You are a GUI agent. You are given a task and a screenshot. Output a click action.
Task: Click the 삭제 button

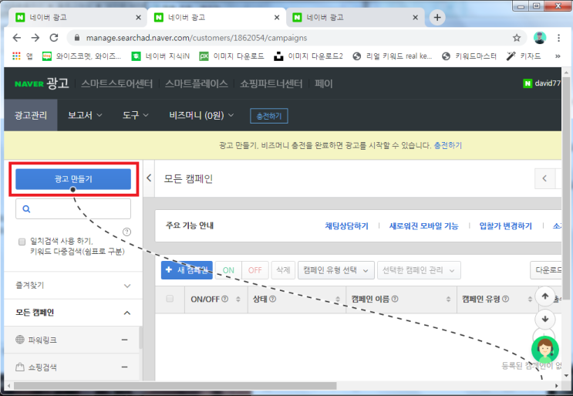click(x=283, y=270)
